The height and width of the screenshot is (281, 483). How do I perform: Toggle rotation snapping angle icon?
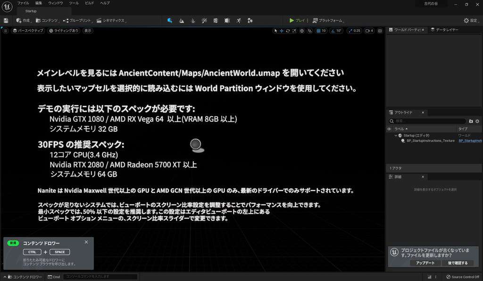pyautogui.click(x=333, y=31)
